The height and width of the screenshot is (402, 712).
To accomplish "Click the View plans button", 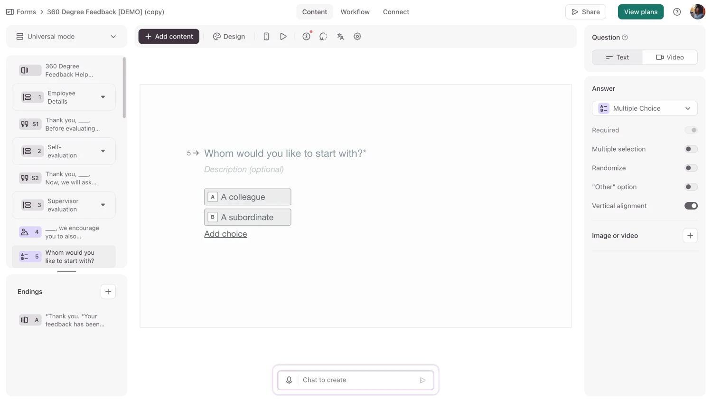I will pyautogui.click(x=640, y=11).
